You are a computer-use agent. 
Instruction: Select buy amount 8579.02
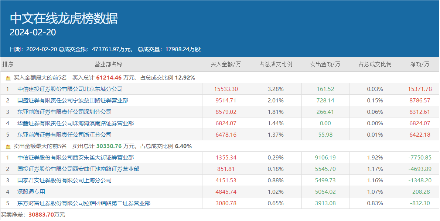(x=226, y=112)
